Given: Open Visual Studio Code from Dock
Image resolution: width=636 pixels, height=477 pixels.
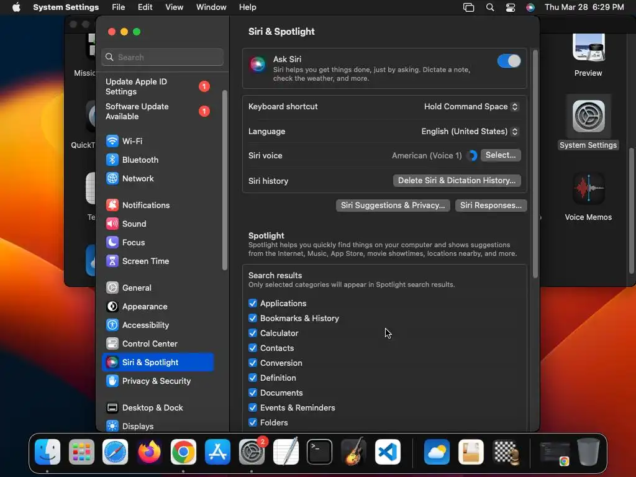Looking at the screenshot, I should pos(388,452).
